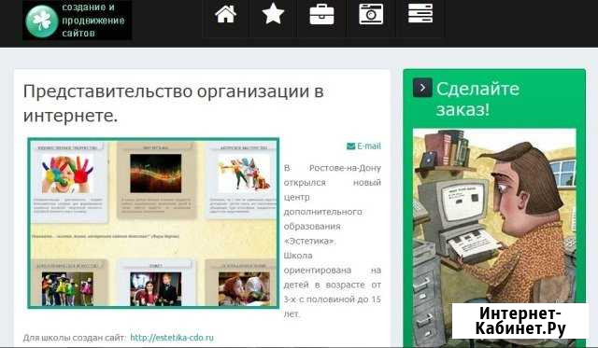Click the glowing wave music picture
The image size is (598, 348).
tap(156, 174)
